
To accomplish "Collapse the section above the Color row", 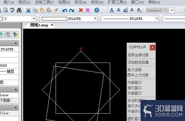I will 16,107.
